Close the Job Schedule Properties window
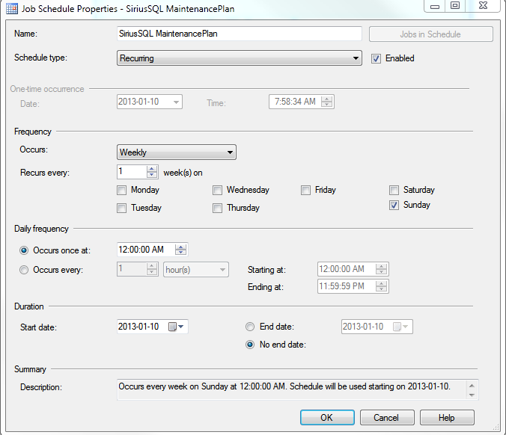 (483, 6)
